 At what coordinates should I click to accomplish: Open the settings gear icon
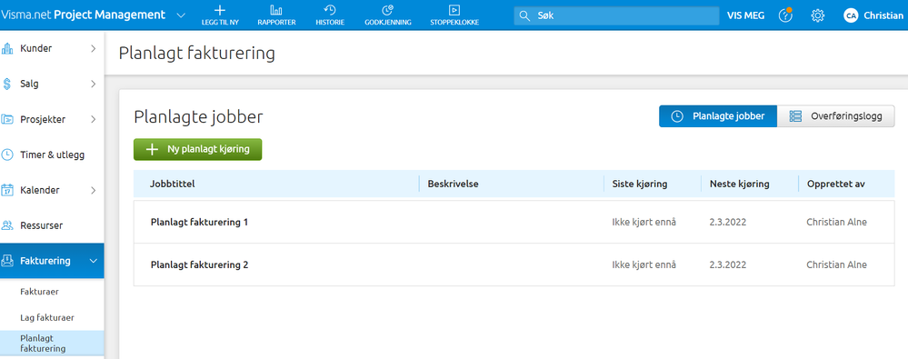pos(818,15)
